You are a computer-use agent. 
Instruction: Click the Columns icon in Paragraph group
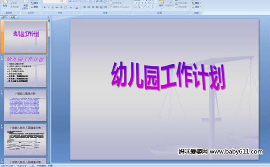coord(106,7)
